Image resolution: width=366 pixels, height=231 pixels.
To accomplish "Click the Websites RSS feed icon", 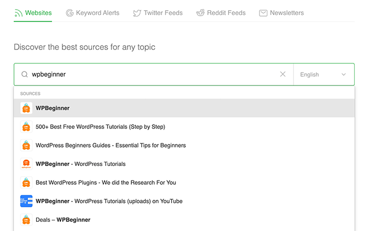I will (18, 13).
